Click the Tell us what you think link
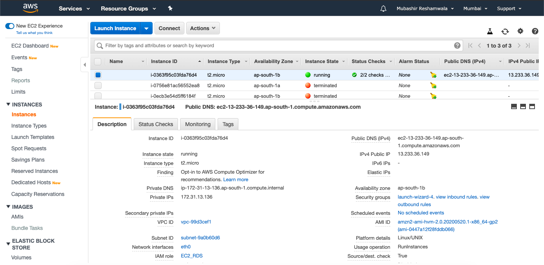This screenshot has height=265, width=544. point(34,33)
